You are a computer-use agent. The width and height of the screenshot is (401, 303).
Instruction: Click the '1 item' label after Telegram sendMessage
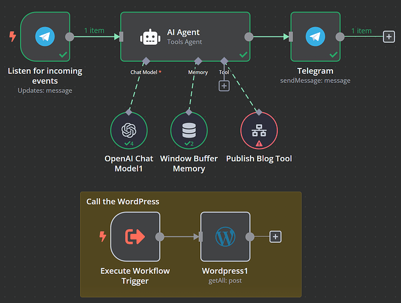(x=361, y=31)
